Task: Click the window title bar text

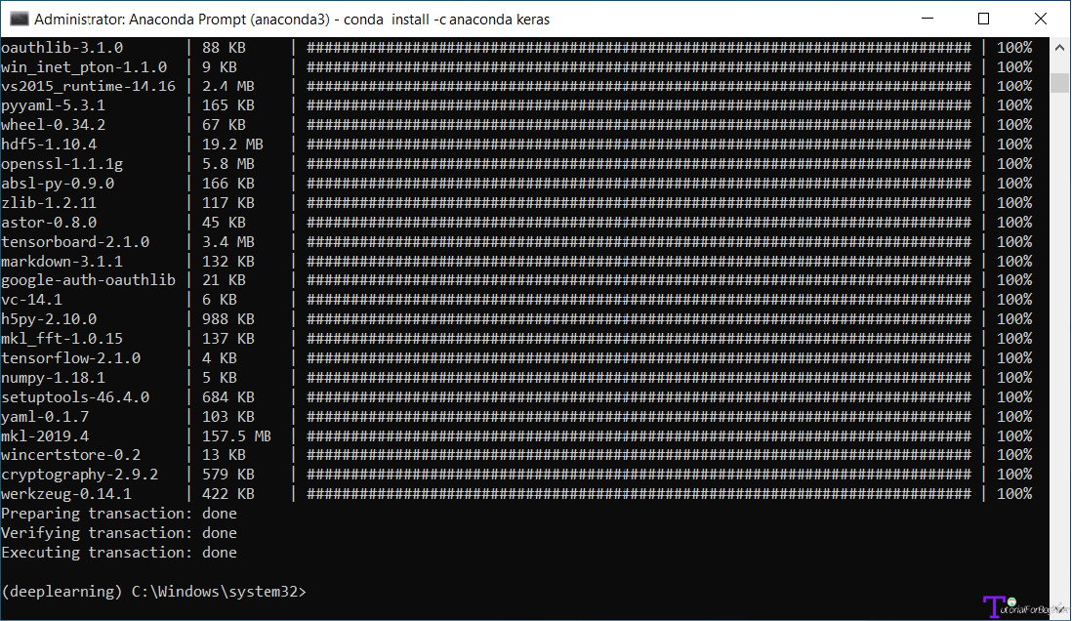Action: (x=292, y=20)
